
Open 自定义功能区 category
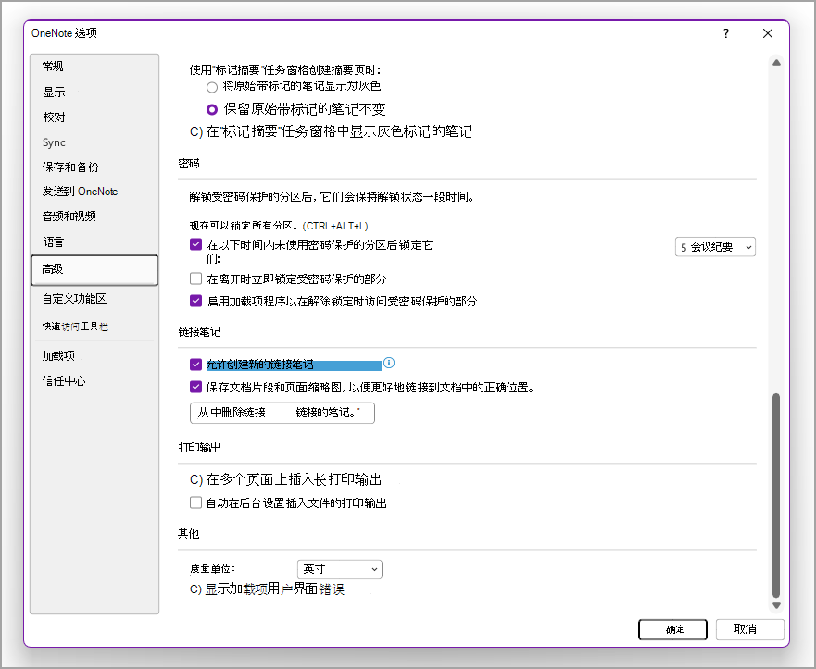(94, 298)
